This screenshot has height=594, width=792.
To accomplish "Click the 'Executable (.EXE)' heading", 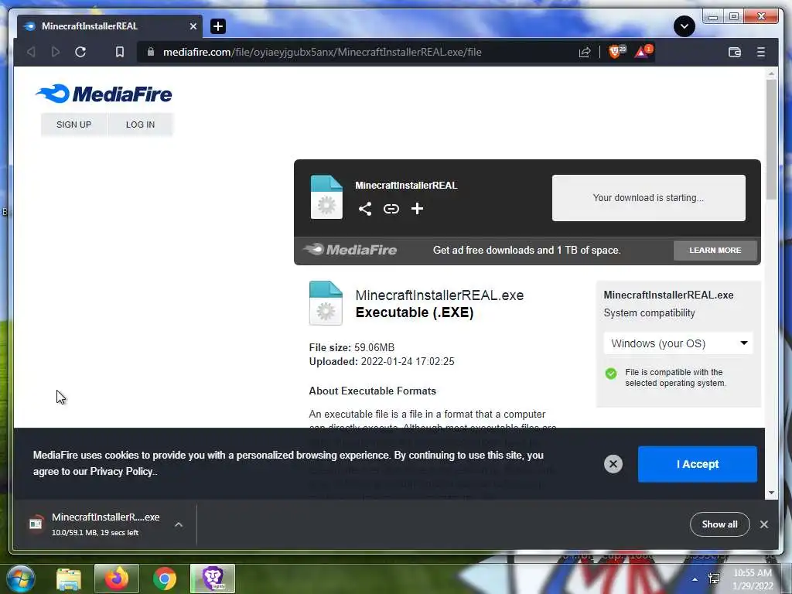I will (415, 312).
